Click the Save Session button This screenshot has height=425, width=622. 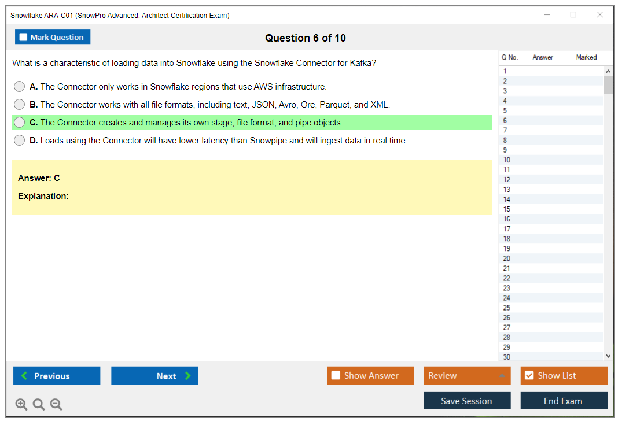(x=467, y=401)
